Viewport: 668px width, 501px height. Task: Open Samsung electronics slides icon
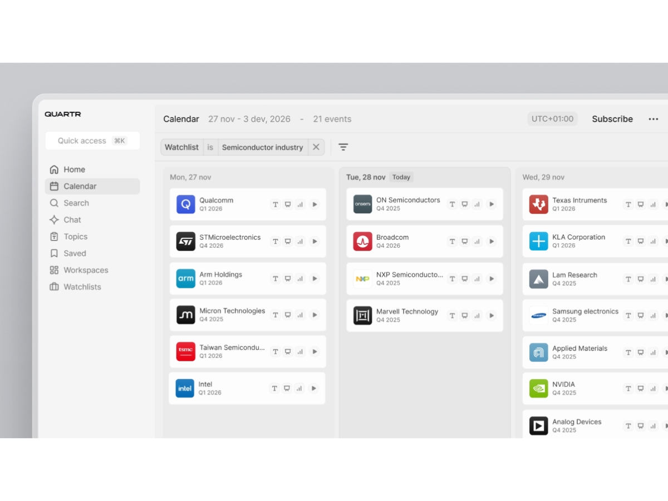641,315
